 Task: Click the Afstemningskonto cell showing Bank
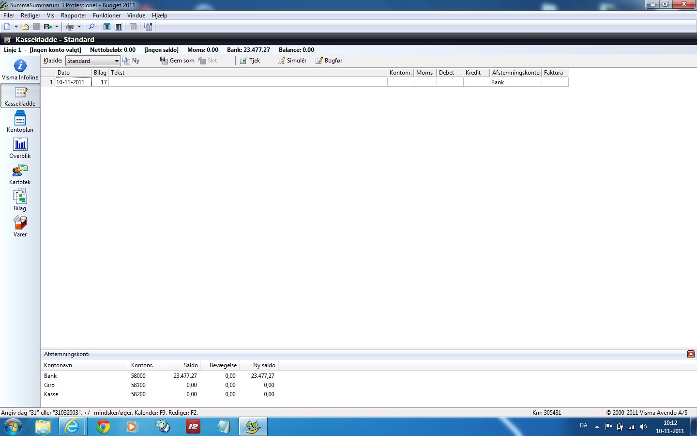516,82
